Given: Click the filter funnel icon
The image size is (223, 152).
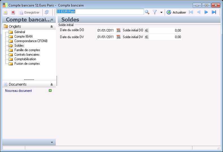Looking at the screenshot, I should (155, 12).
